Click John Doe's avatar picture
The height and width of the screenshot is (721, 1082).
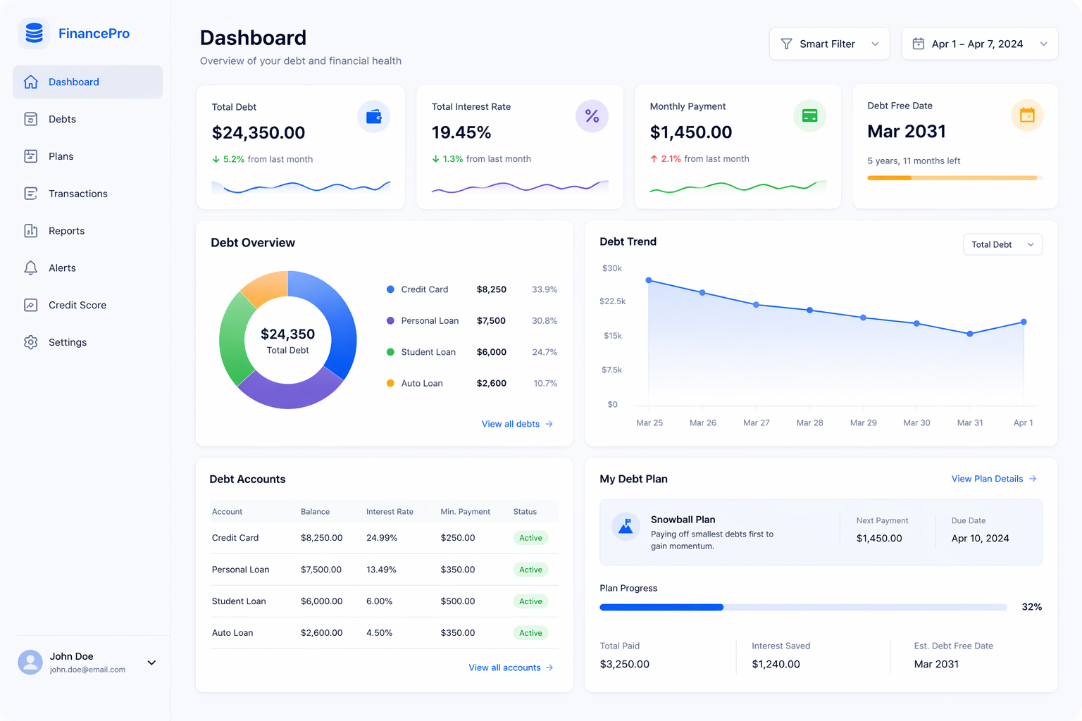30,662
